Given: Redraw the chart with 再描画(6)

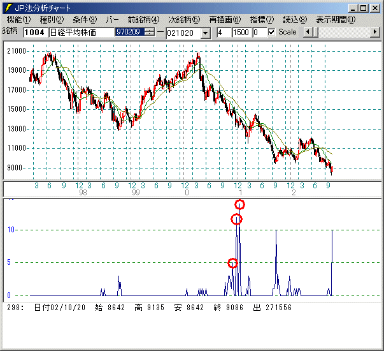Looking at the screenshot, I should [225, 20].
